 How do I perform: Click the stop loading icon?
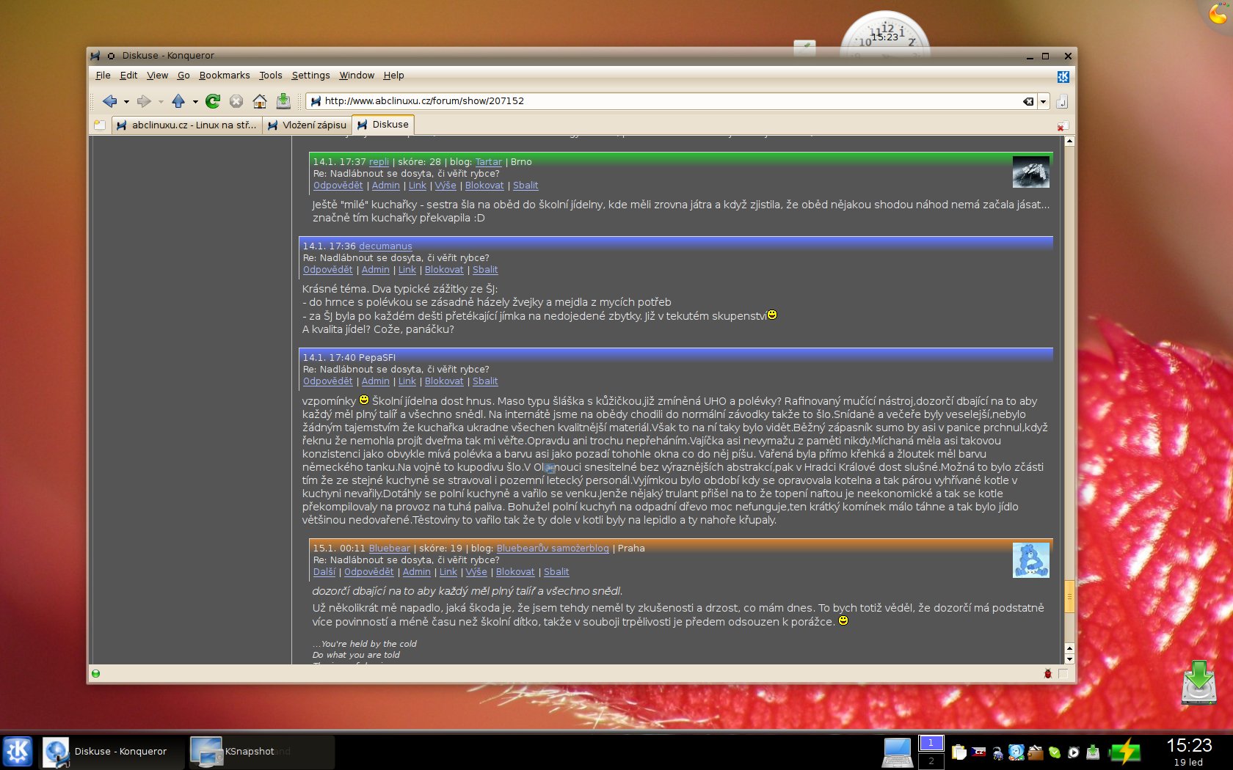[x=236, y=101]
